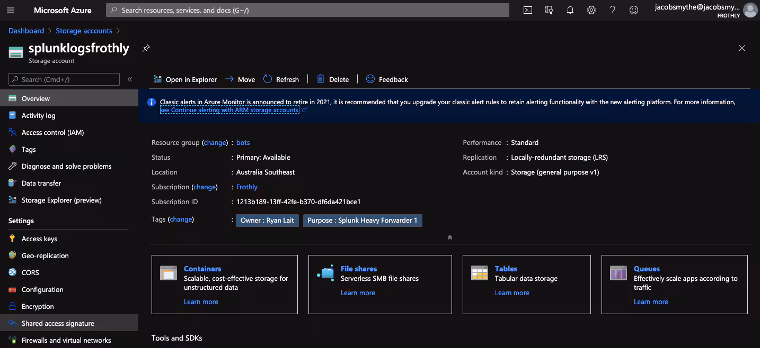Open the bots resource group link
760x348 pixels.
click(x=243, y=142)
